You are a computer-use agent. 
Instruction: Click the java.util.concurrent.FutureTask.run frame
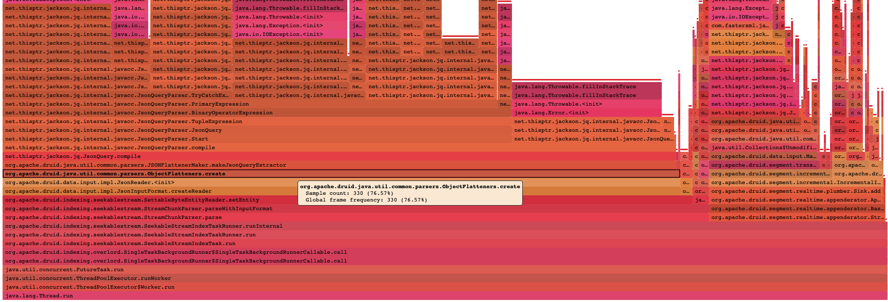(x=445, y=270)
